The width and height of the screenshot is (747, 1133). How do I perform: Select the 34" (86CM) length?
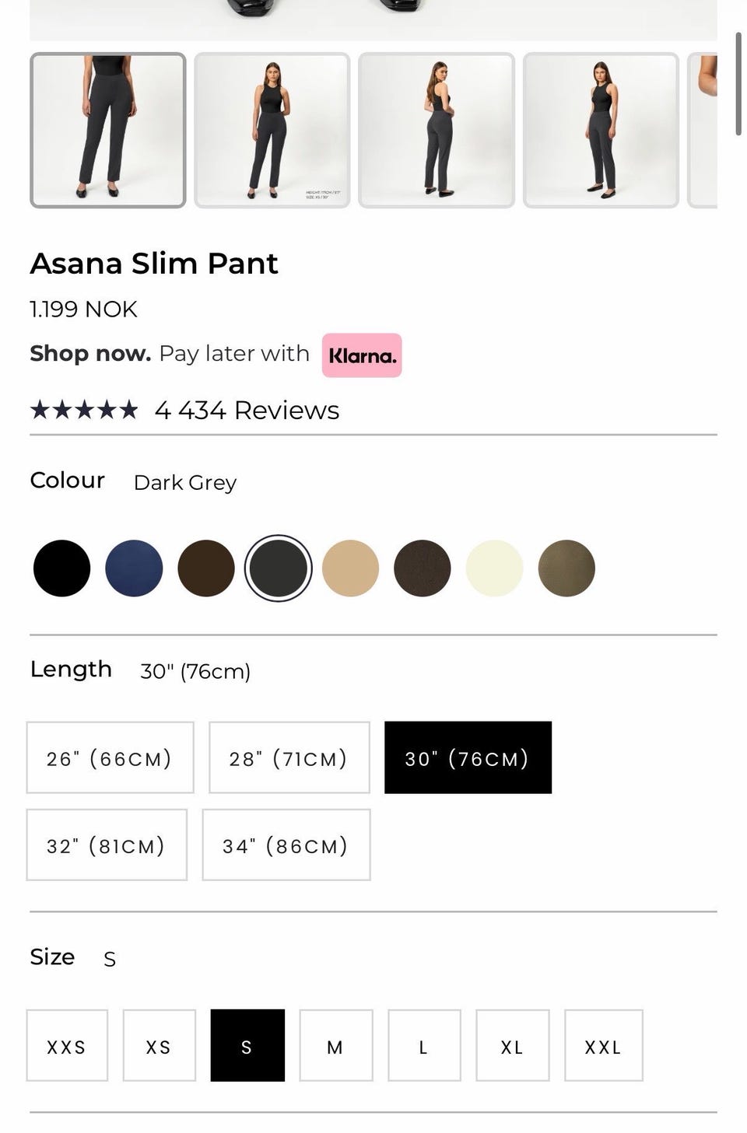click(x=286, y=845)
